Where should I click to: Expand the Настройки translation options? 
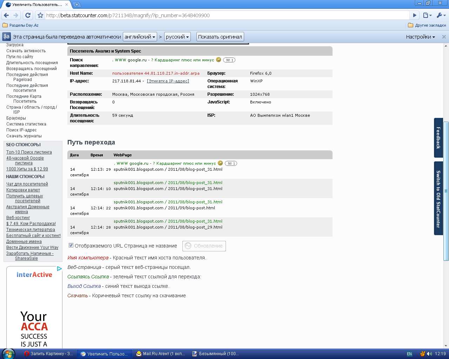point(420,37)
